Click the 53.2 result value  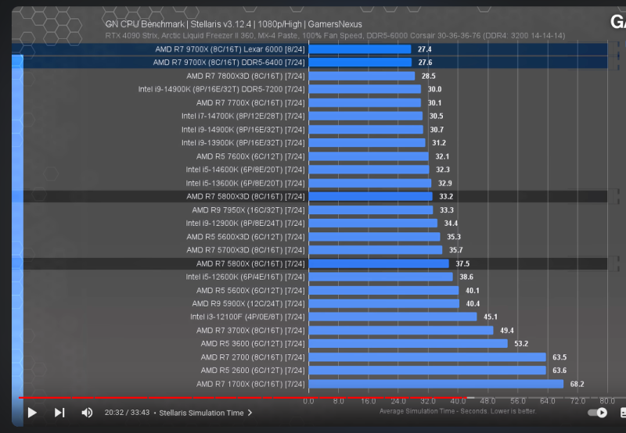(521, 344)
